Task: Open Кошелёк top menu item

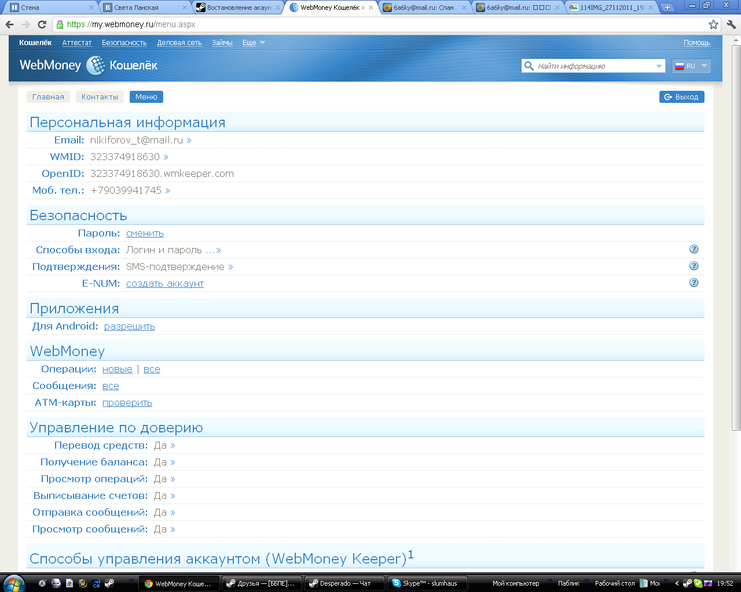Action: [x=35, y=43]
